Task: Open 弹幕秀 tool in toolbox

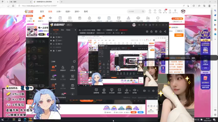Action: tap(72, 86)
